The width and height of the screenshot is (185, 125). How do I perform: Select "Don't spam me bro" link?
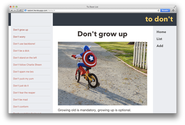23,72
